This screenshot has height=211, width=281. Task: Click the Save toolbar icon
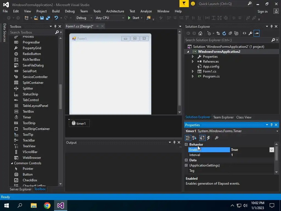[x=42, y=18]
